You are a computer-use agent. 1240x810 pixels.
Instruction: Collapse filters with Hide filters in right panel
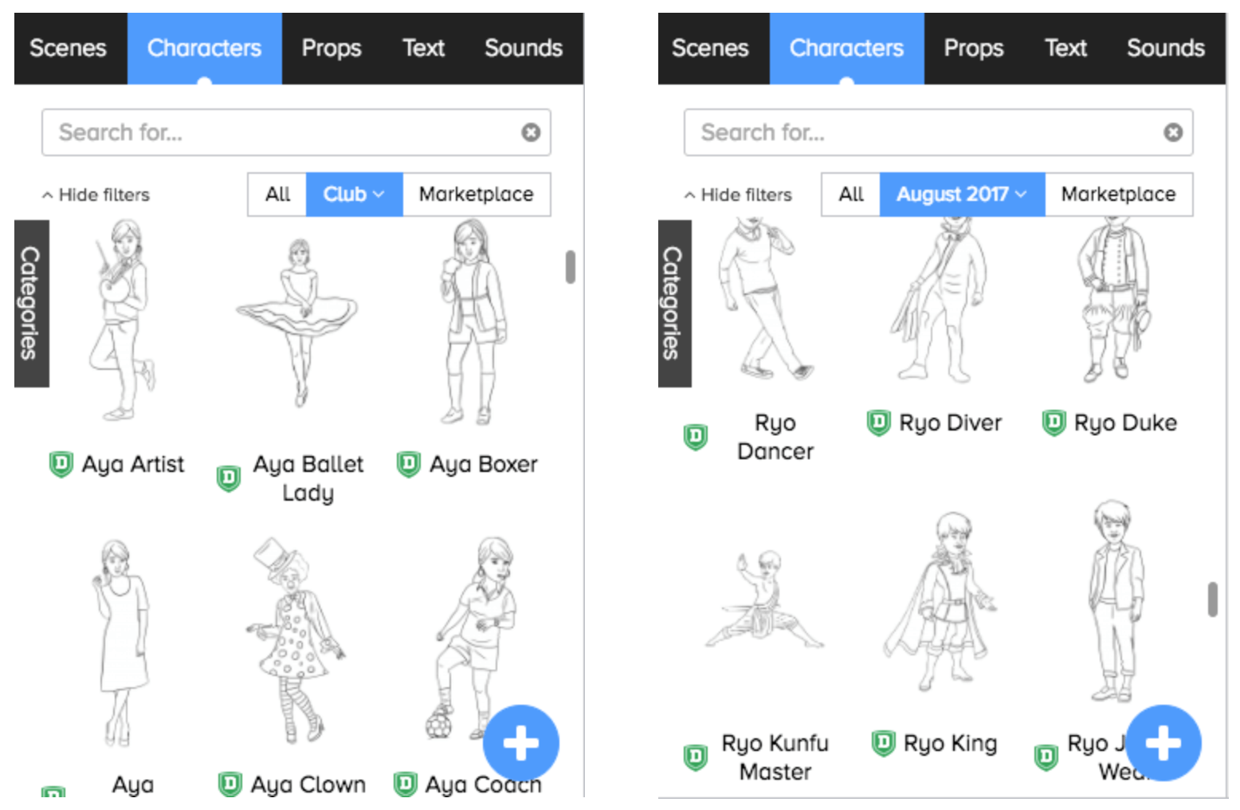coord(738,195)
